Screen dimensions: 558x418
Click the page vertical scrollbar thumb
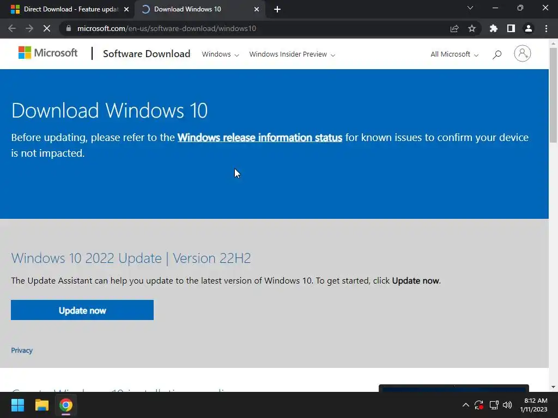pos(553,94)
